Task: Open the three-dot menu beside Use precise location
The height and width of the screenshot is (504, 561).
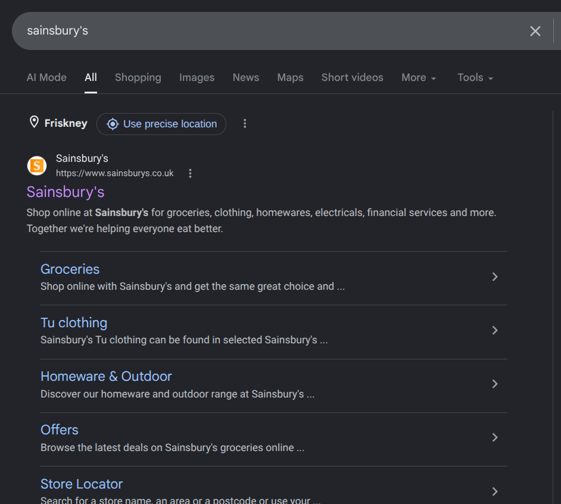Action: click(x=245, y=124)
